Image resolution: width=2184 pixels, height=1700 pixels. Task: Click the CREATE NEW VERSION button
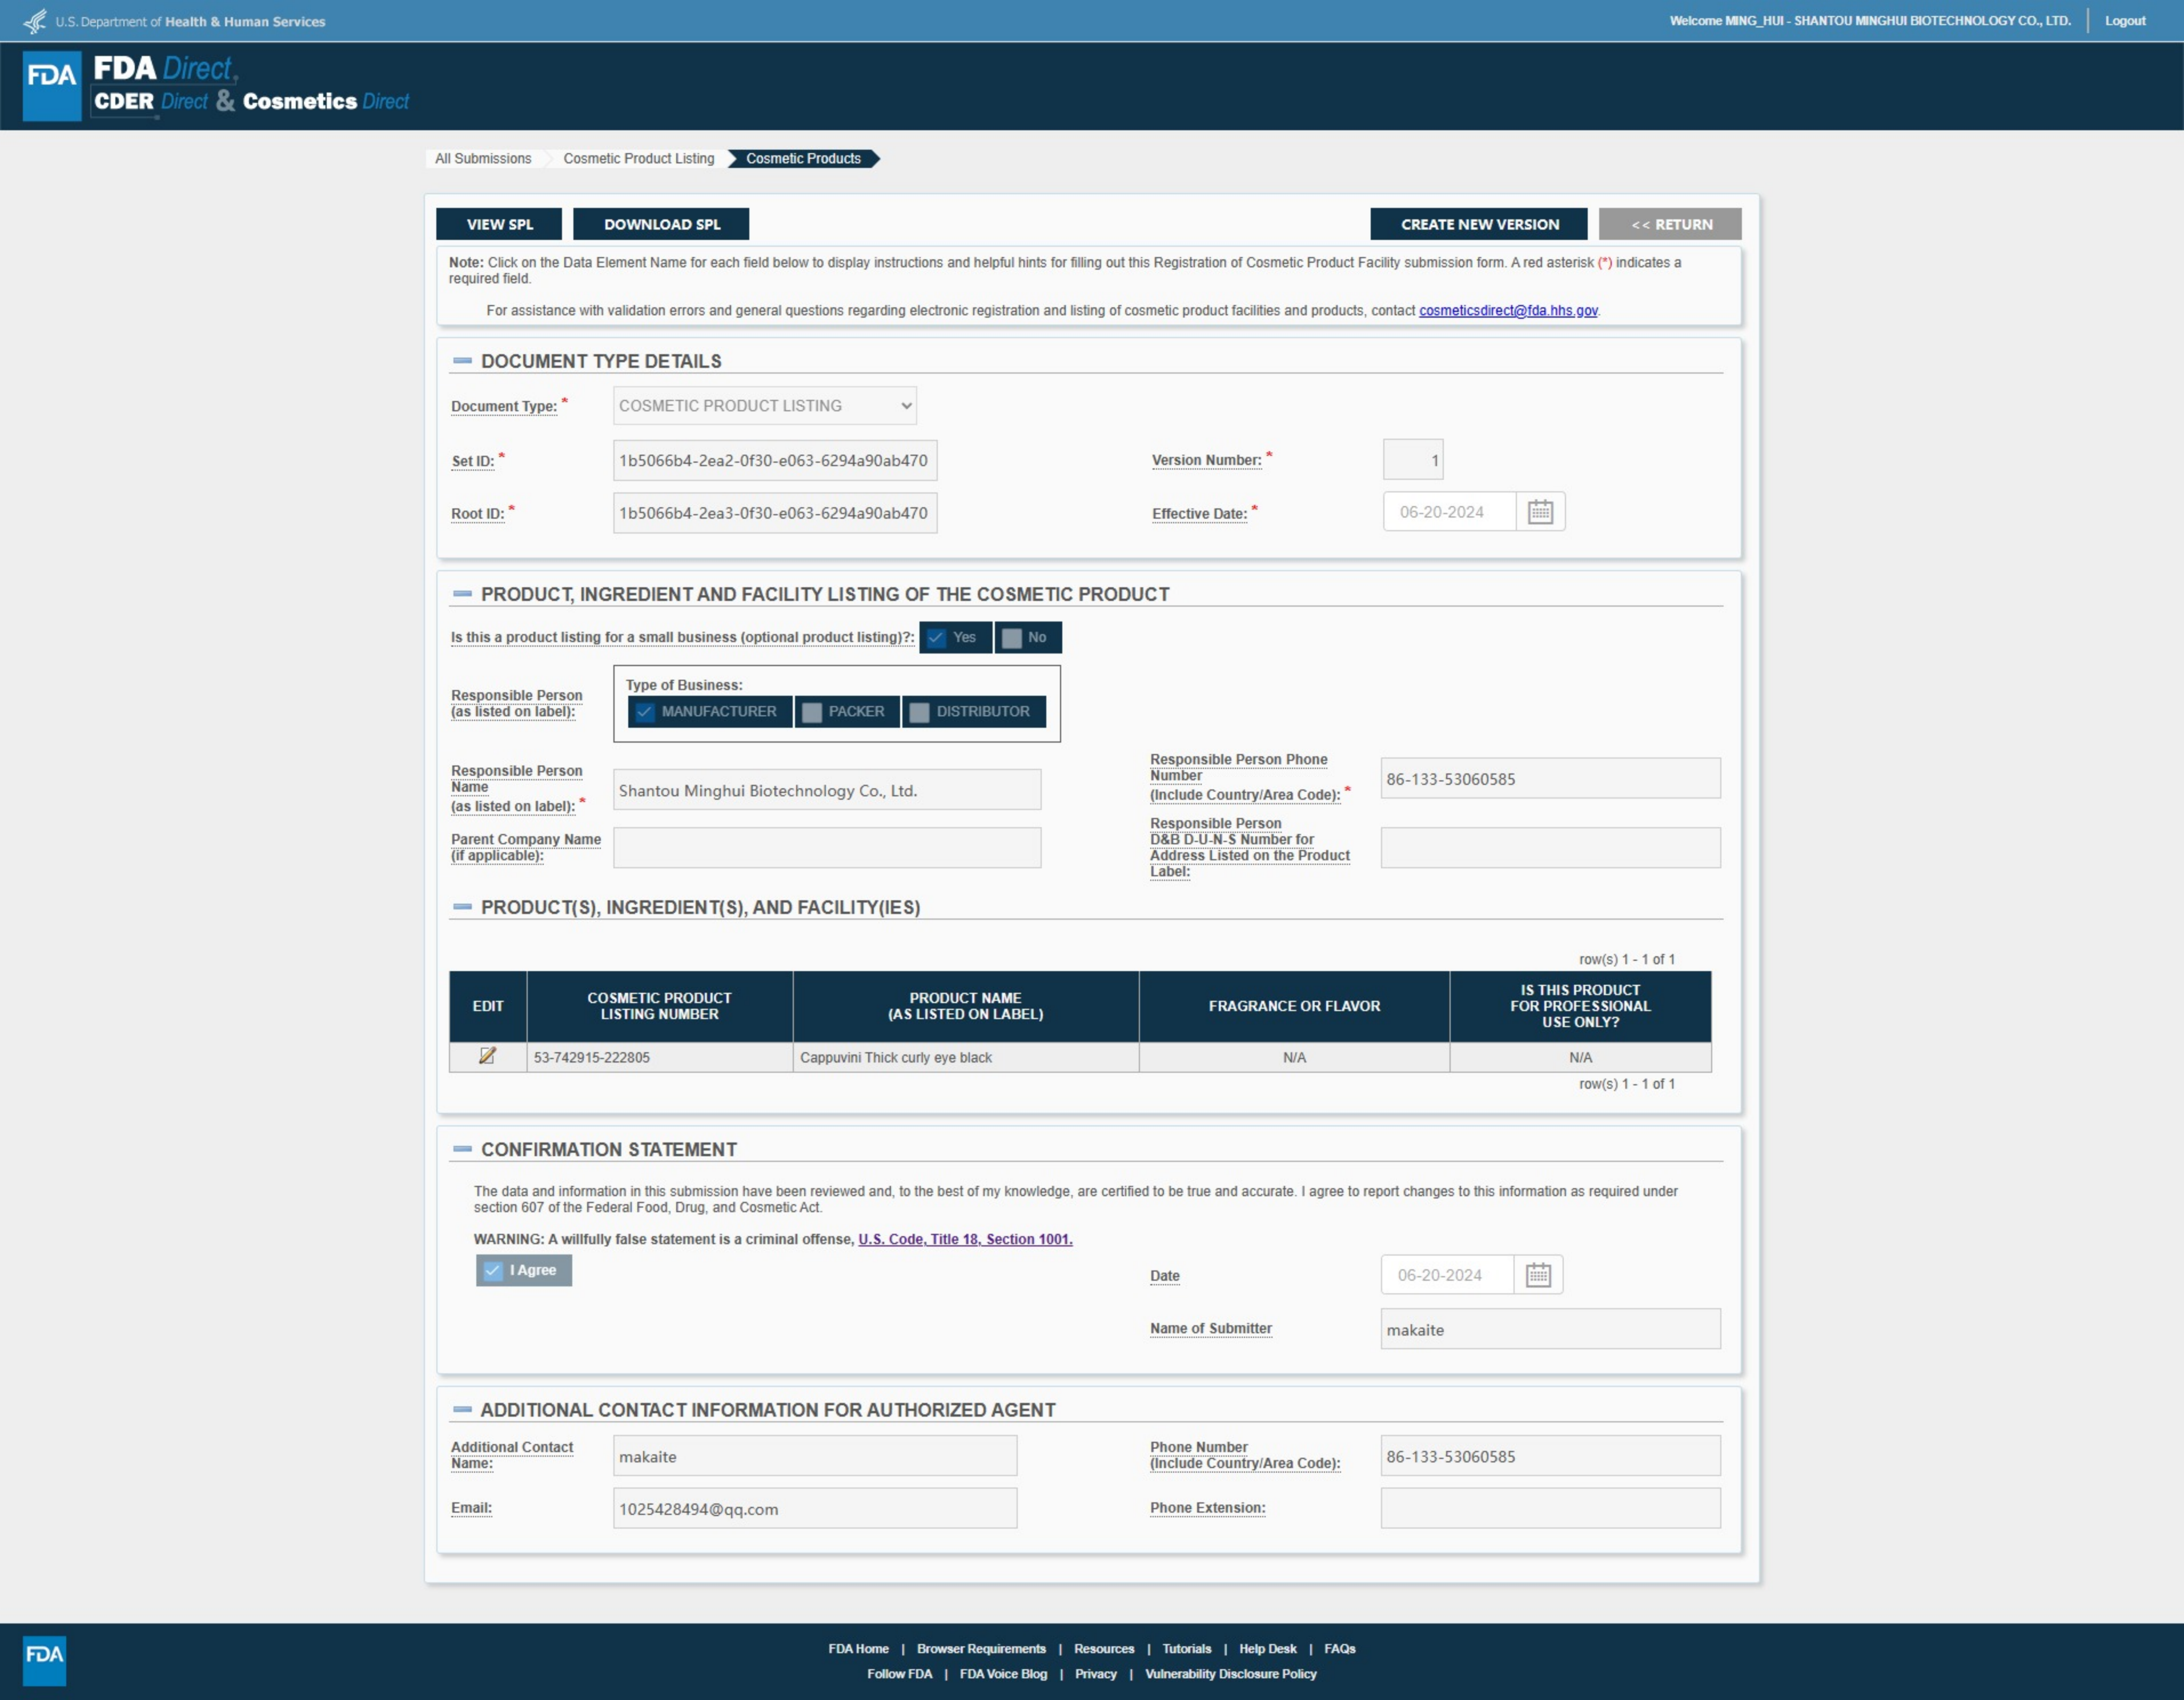pyautogui.click(x=1478, y=224)
